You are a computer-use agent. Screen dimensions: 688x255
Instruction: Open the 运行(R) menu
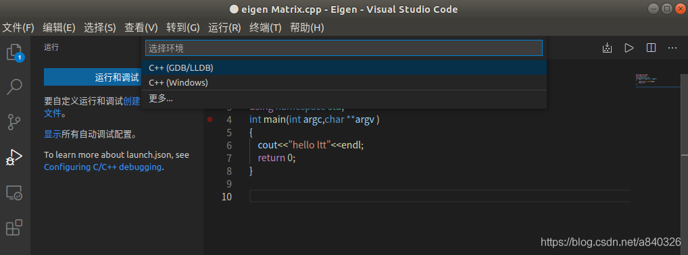224,28
